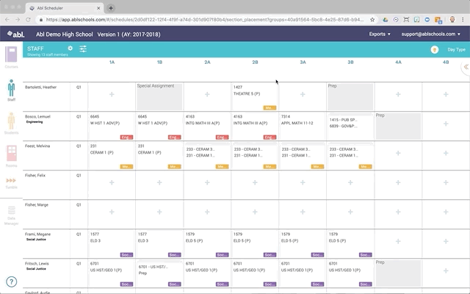Open a new browser tab

(111, 7)
